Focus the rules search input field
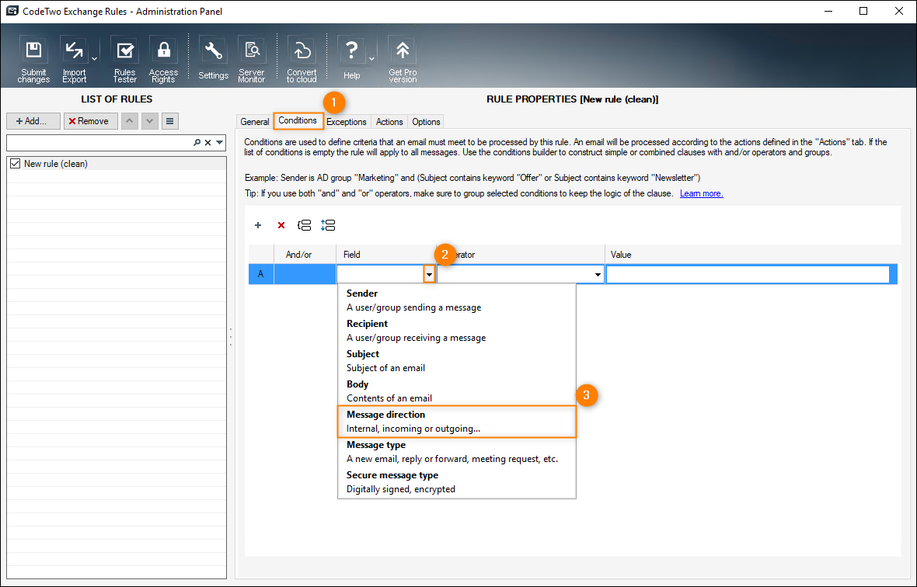Screen dimensions: 917x587 [99, 143]
